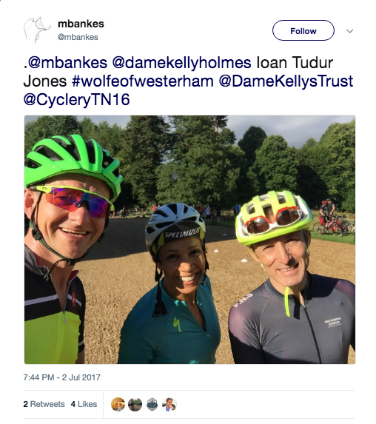This screenshot has height=424, width=376.
Task: Open the #wolfeofwesterham hashtag
Action: [x=143, y=81]
